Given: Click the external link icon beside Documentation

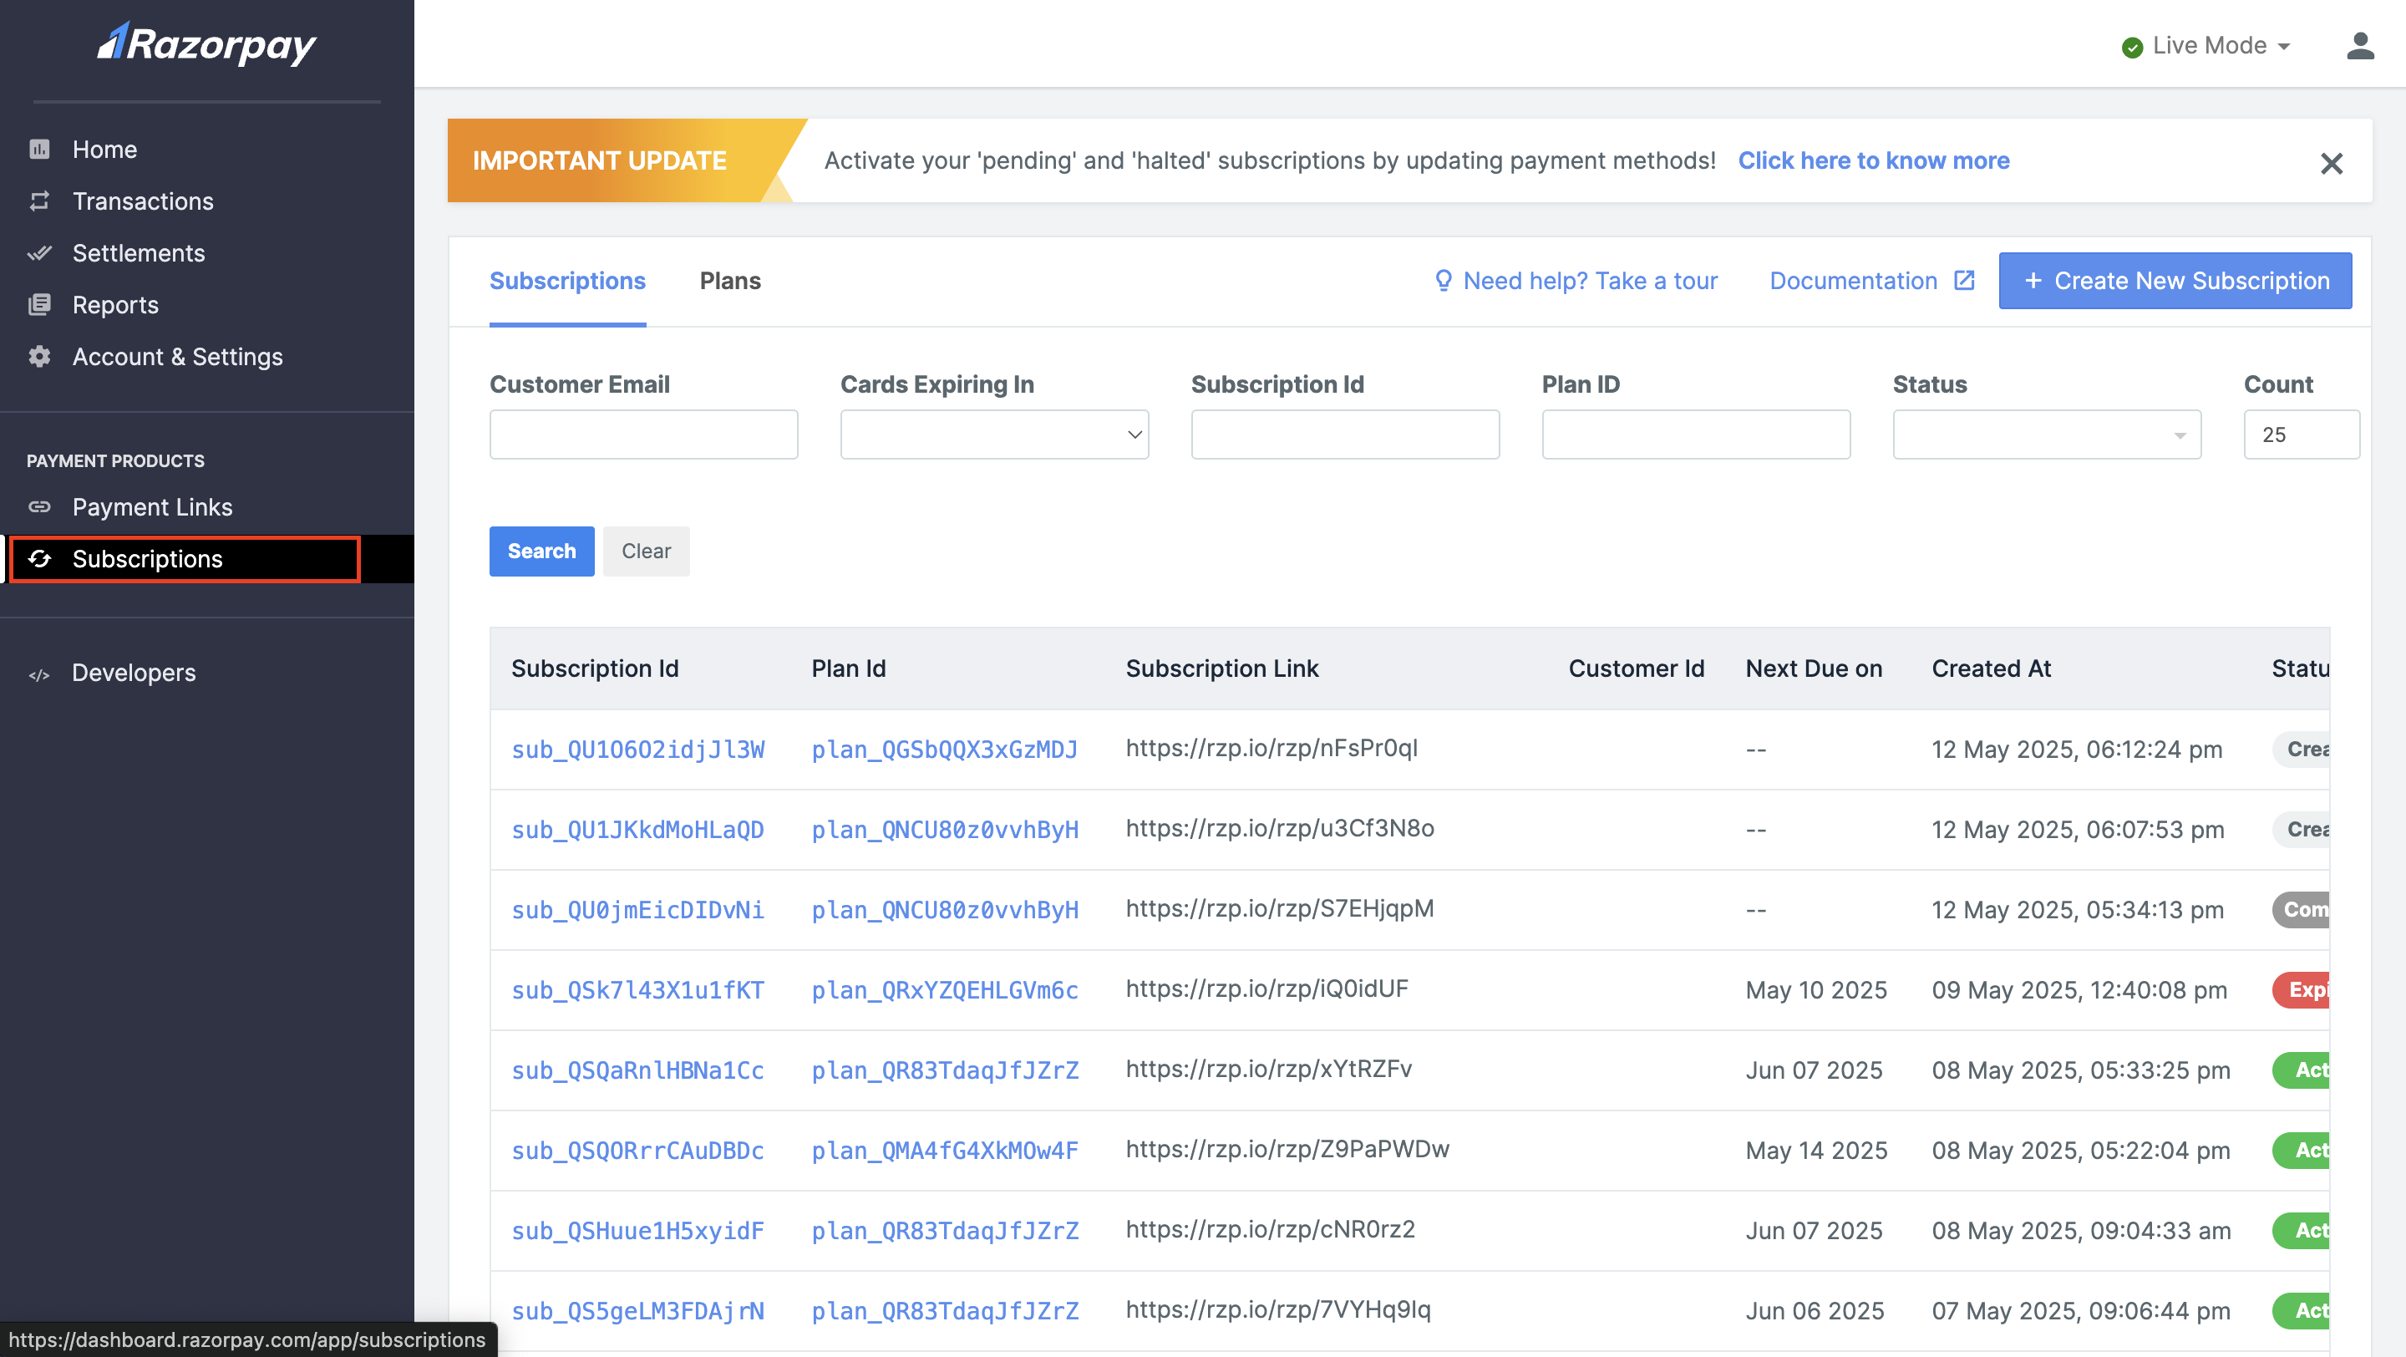Looking at the screenshot, I should click(x=1964, y=280).
